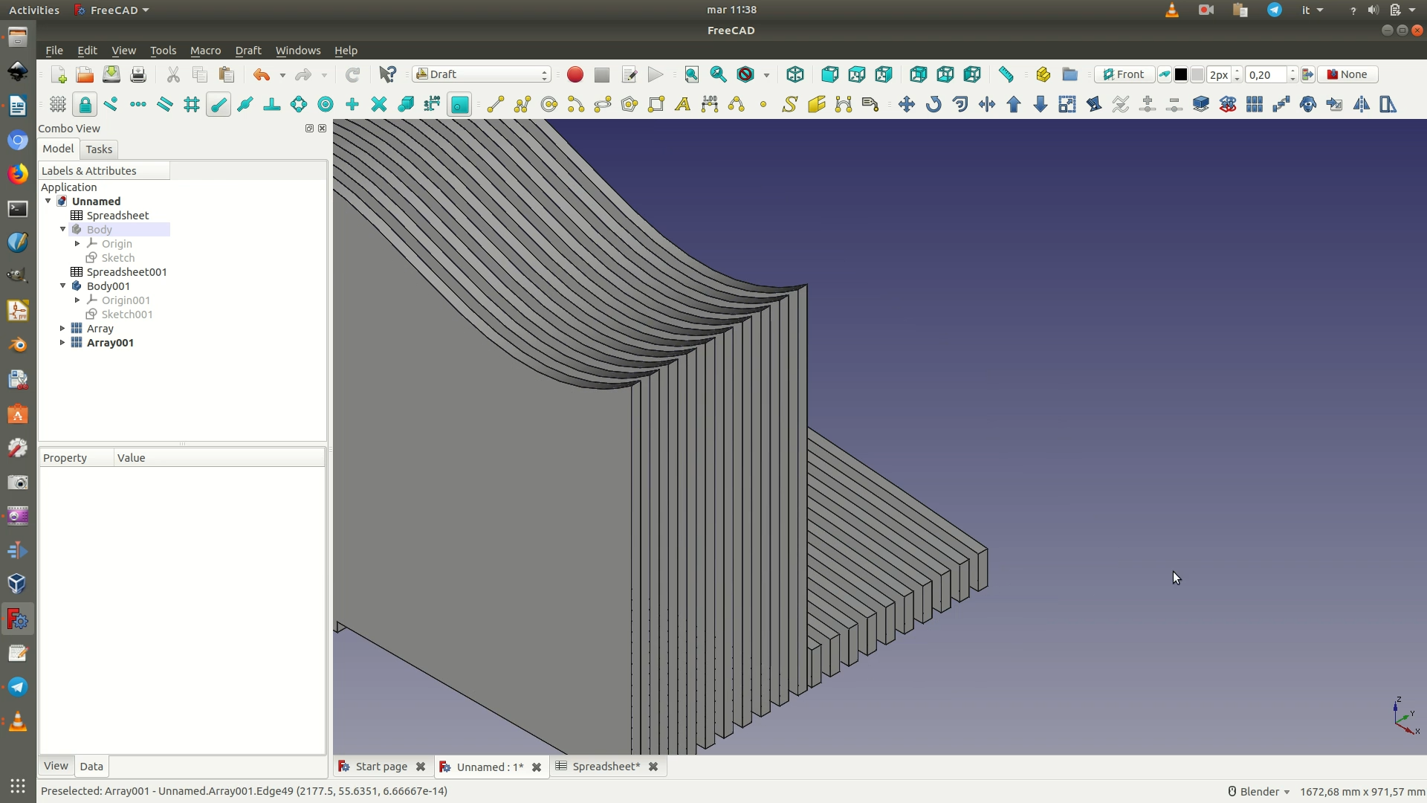
Task: Collapse the Body001 tree node
Action: pos(62,286)
